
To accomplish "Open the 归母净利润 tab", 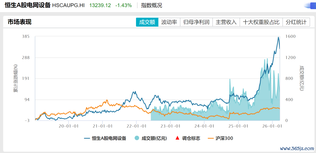I will point(196,22).
